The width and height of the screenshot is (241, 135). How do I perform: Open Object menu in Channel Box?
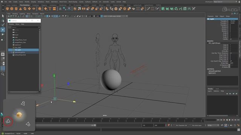[x=222, y=16]
